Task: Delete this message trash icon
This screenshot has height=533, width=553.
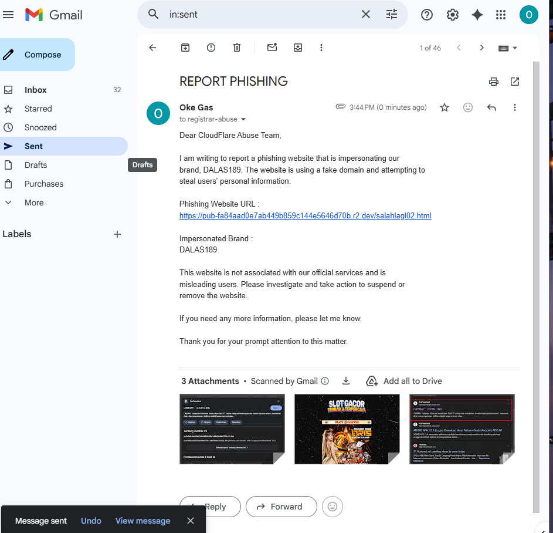Action: 237,48
